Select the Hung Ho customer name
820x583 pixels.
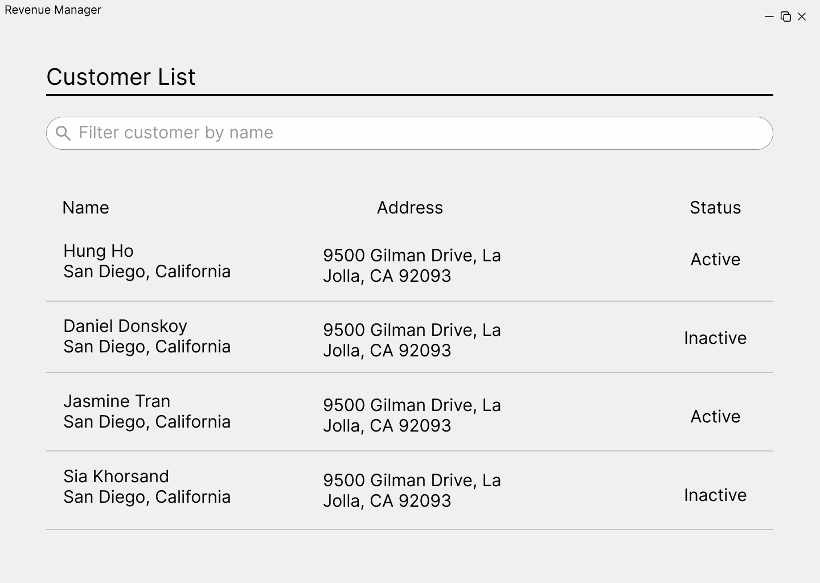point(99,251)
